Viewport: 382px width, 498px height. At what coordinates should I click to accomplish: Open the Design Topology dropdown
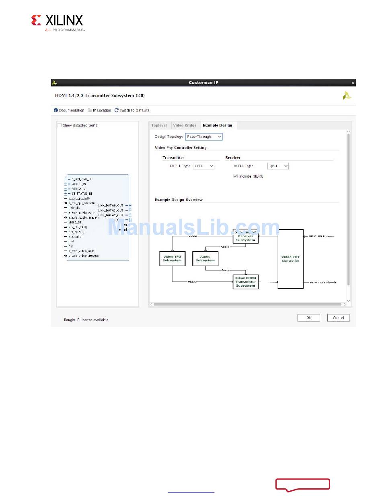coord(204,136)
